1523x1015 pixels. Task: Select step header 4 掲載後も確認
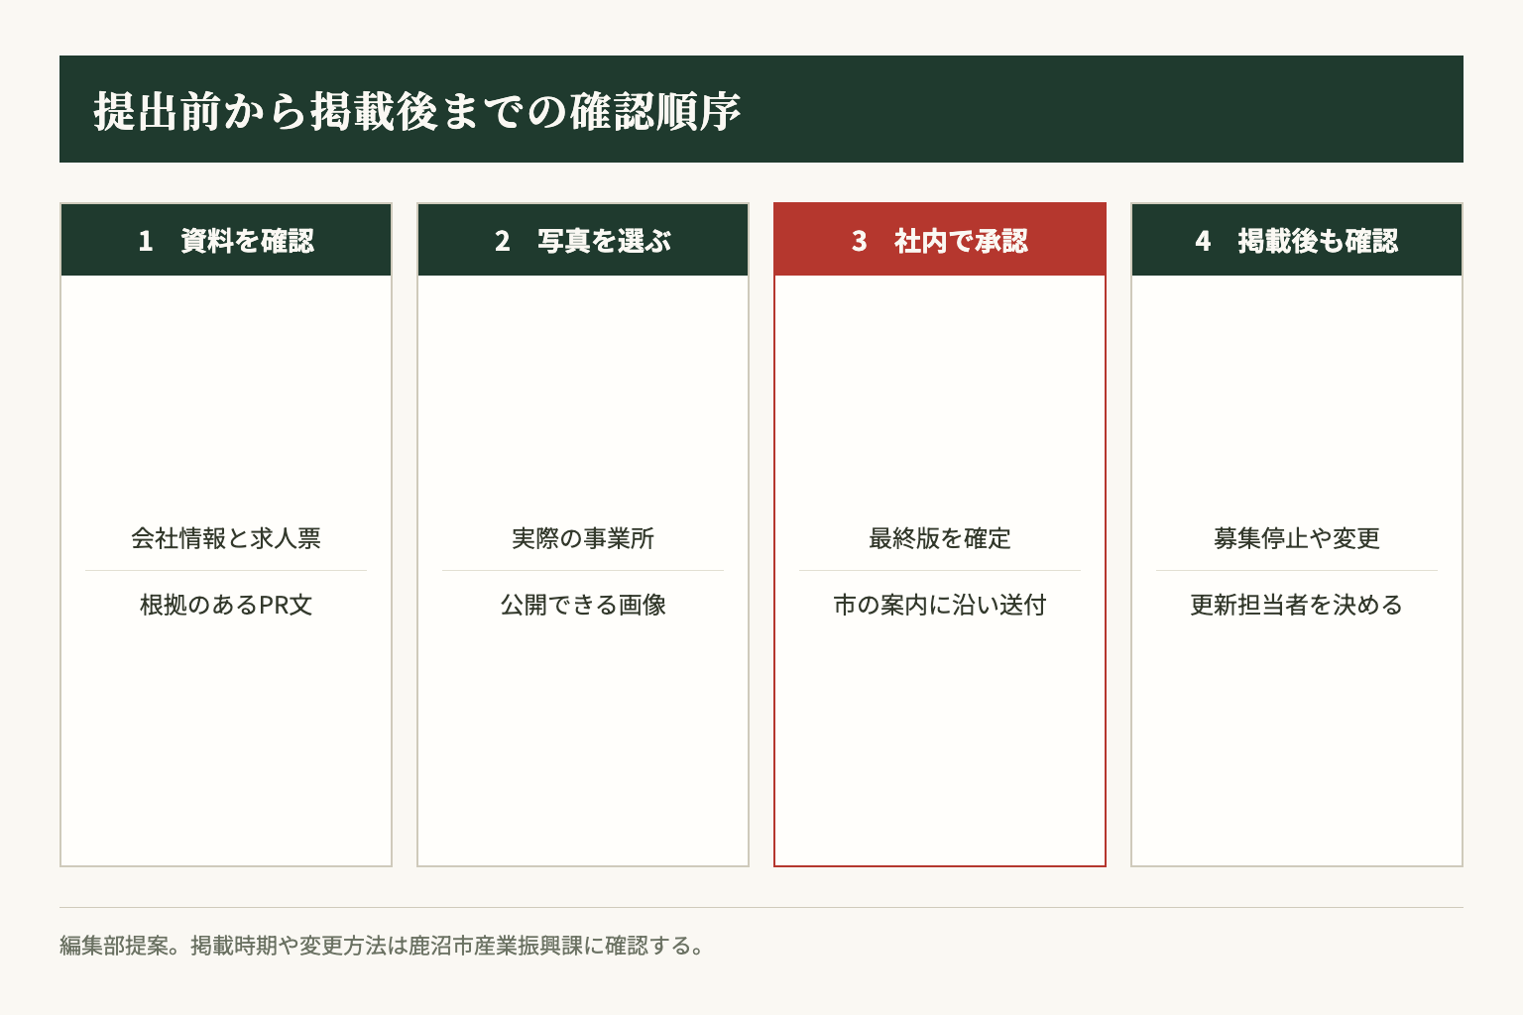click(1297, 240)
